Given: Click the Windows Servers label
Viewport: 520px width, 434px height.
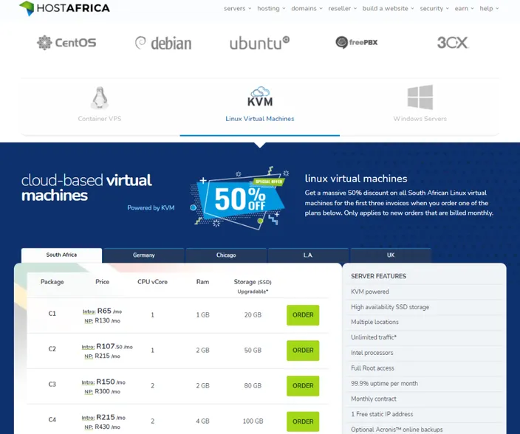Looking at the screenshot, I should click(x=420, y=119).
